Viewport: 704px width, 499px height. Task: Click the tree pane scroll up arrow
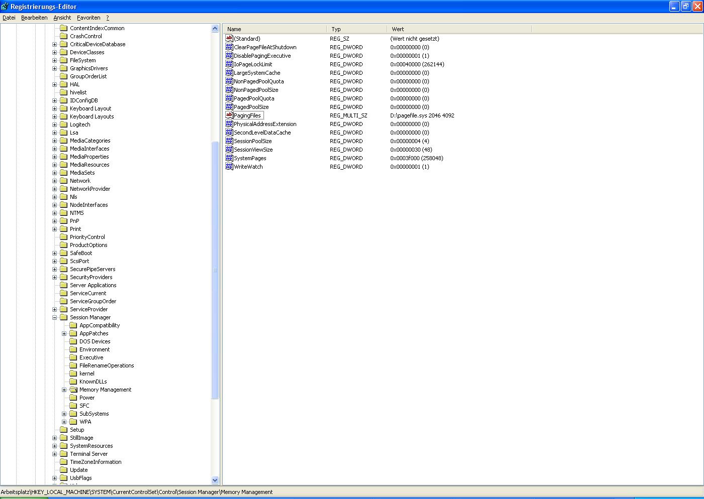215,29
